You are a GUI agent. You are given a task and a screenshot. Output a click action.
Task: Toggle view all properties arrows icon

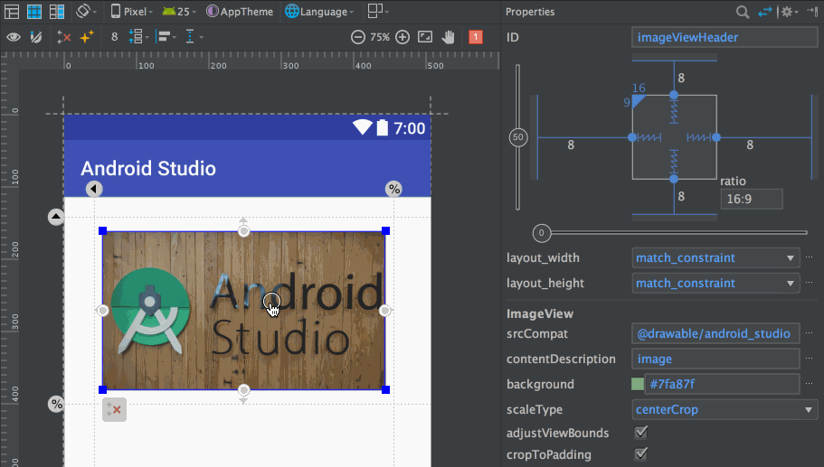(x=764, y=12)
